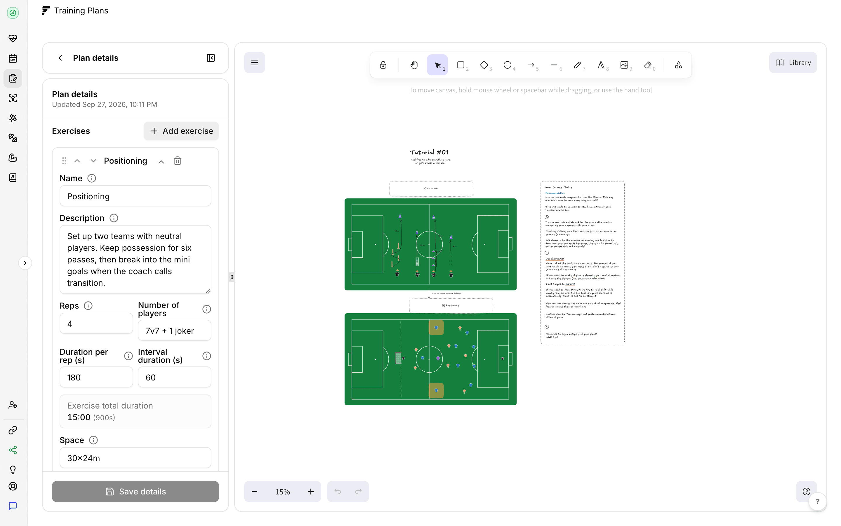Toggle the canvas lock tool

click(383, 65)
